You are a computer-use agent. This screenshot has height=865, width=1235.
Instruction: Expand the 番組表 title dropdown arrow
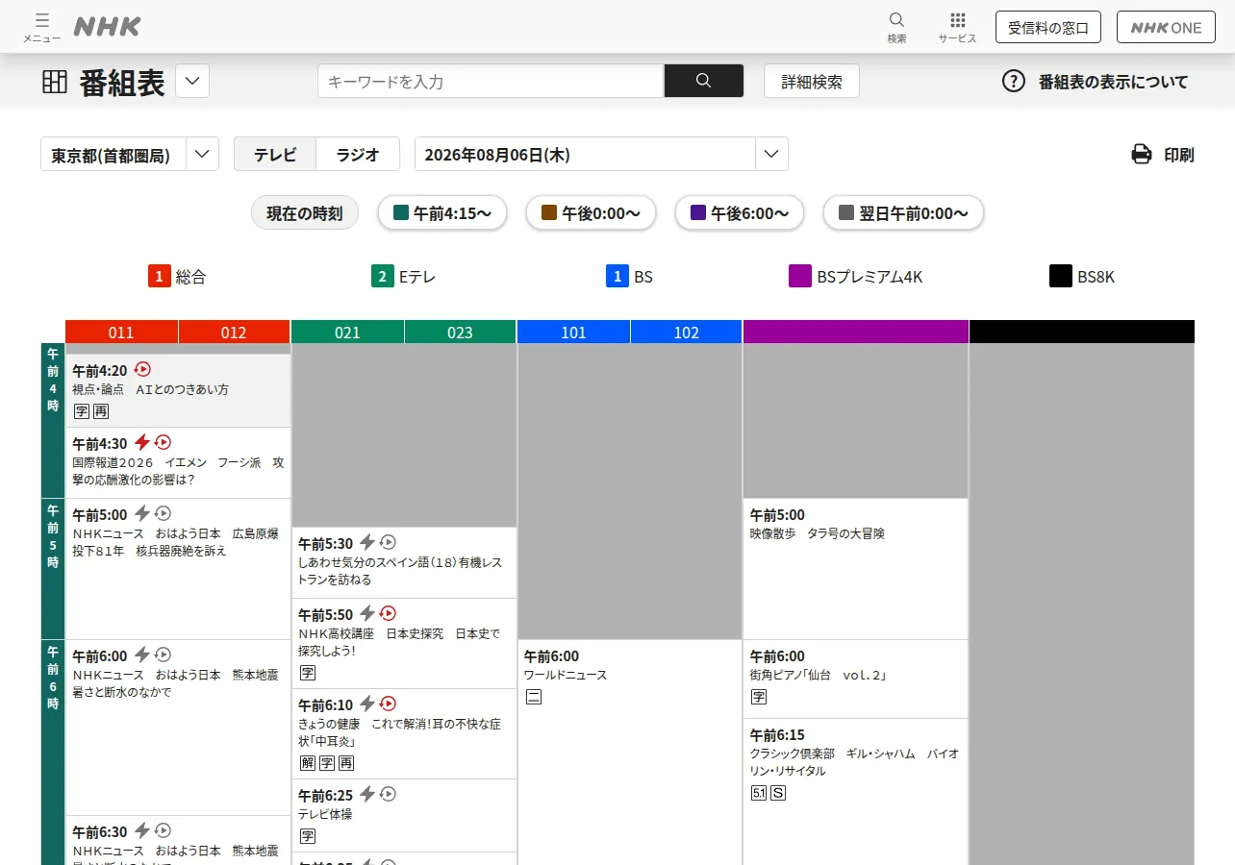pyautogui.click(x=192, y=81)
